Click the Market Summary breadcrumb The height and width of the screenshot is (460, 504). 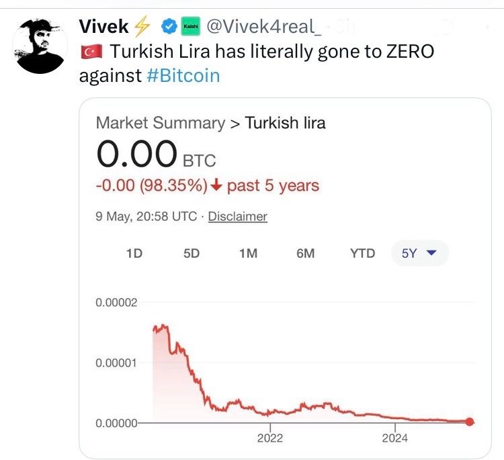pos(161,123)
